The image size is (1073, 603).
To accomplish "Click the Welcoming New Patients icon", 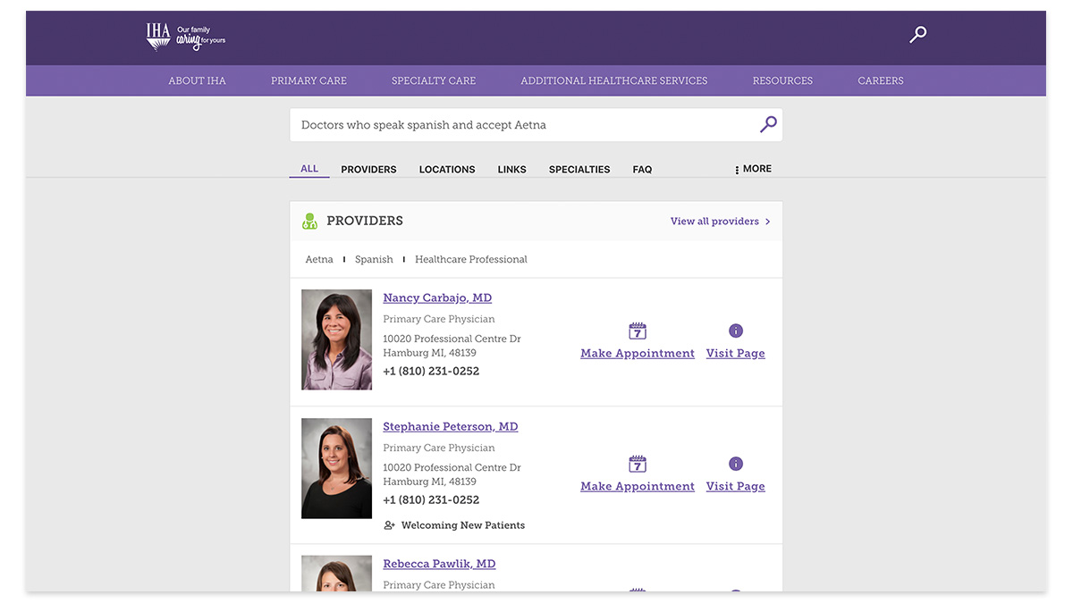I will (389, 525).
